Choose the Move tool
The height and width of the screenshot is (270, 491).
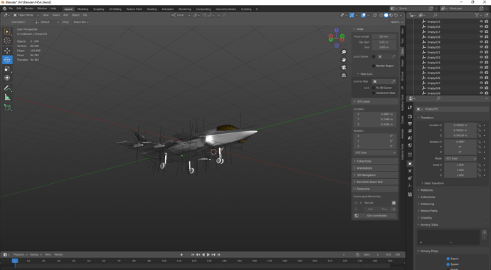pyautogui.click(x=7, y=51)
